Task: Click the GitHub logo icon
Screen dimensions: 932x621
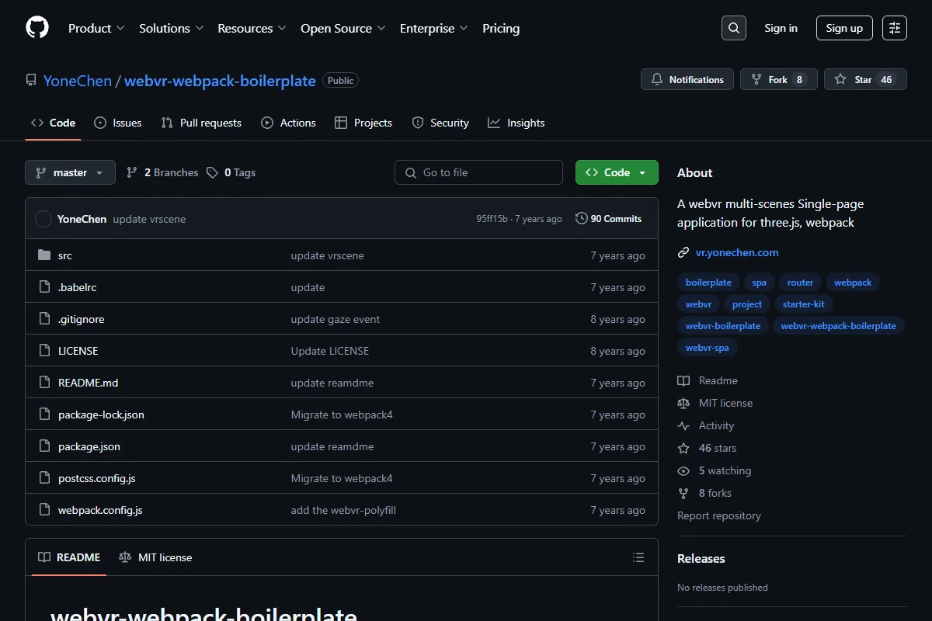Action: pos(37,28)
